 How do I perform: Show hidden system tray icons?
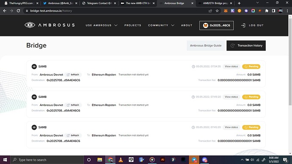tap(242, 160)
